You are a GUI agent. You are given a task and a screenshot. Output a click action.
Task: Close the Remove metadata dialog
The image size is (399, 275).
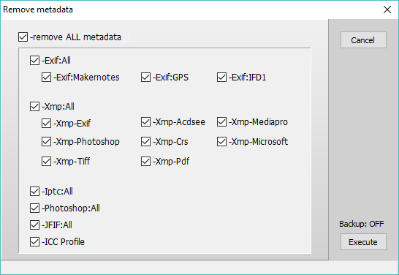pos(387,10)
